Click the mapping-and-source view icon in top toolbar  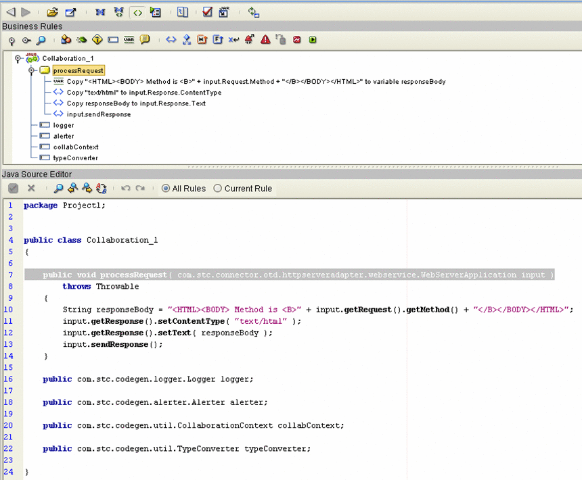[118, 12]
